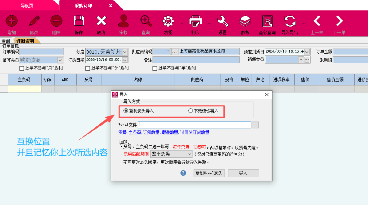The width and height of the screenshot is (368, 205).
Task: Click the 名称 column header
Action: [138, 79]
